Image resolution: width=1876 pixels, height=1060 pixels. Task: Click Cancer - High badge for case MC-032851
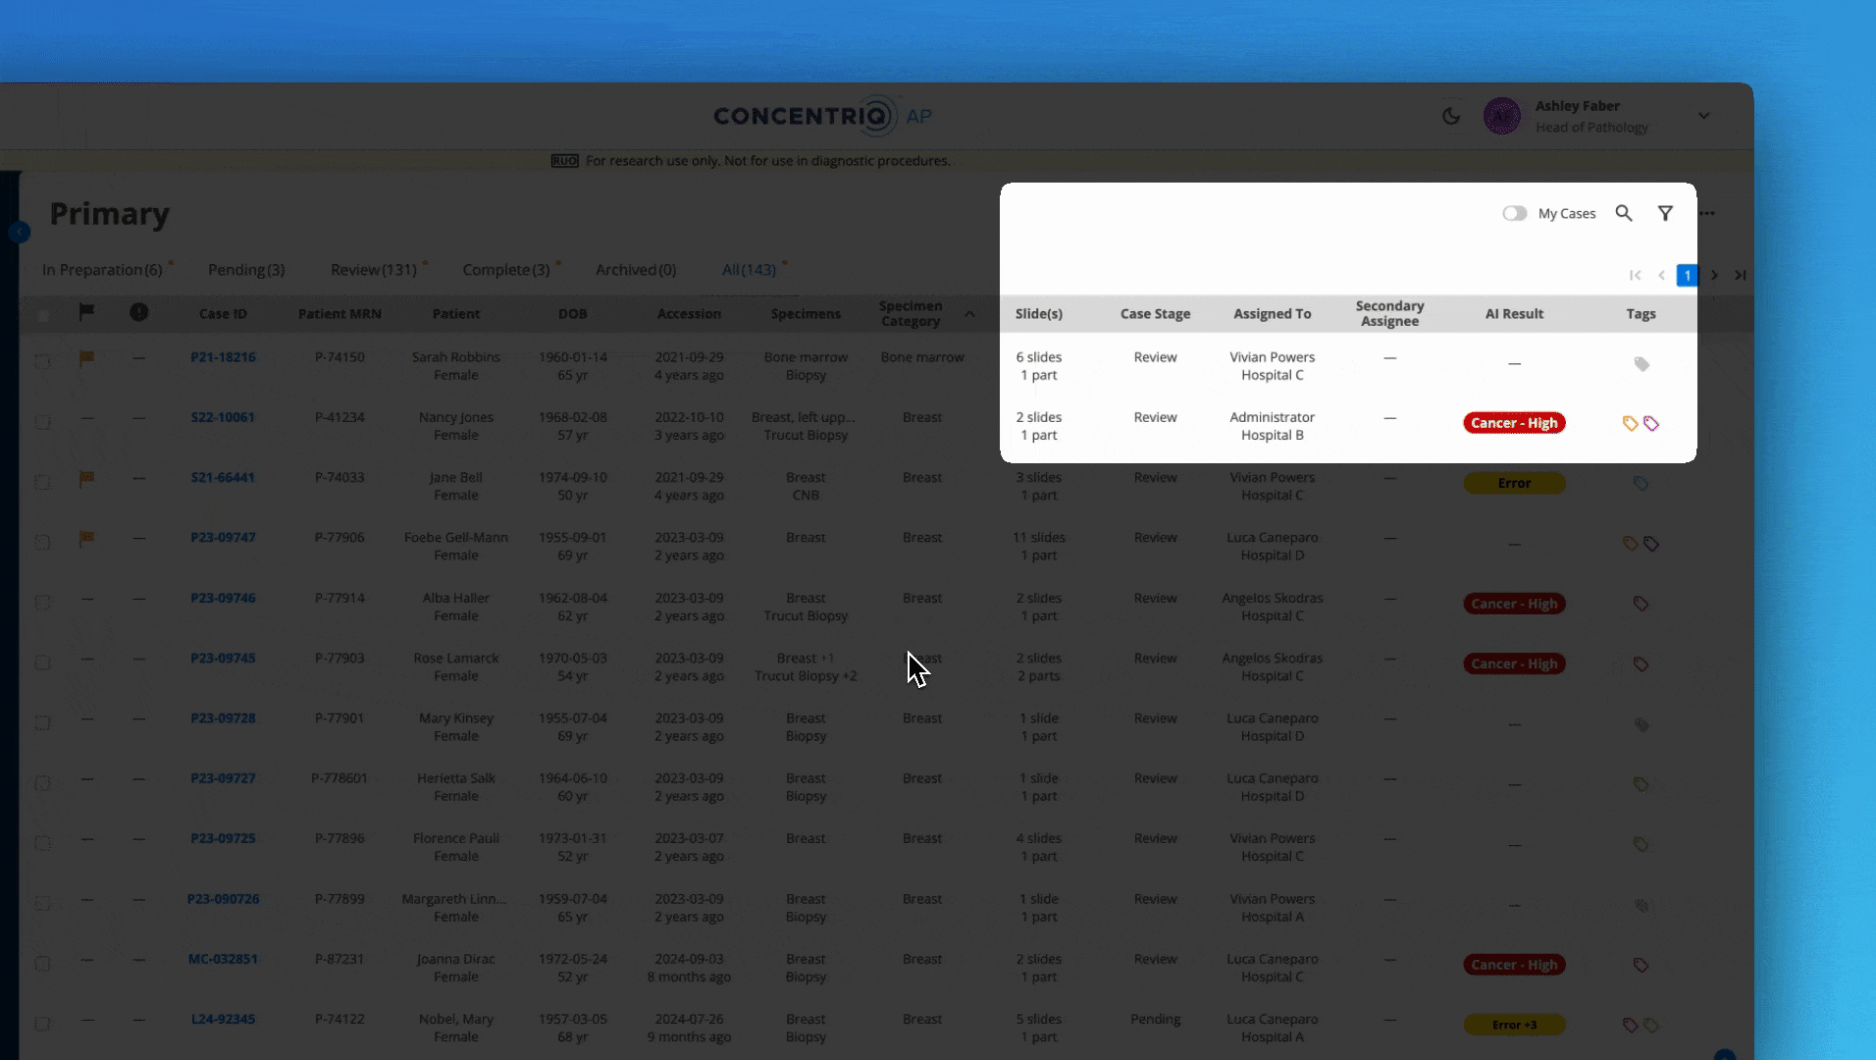pos(1514,965)
